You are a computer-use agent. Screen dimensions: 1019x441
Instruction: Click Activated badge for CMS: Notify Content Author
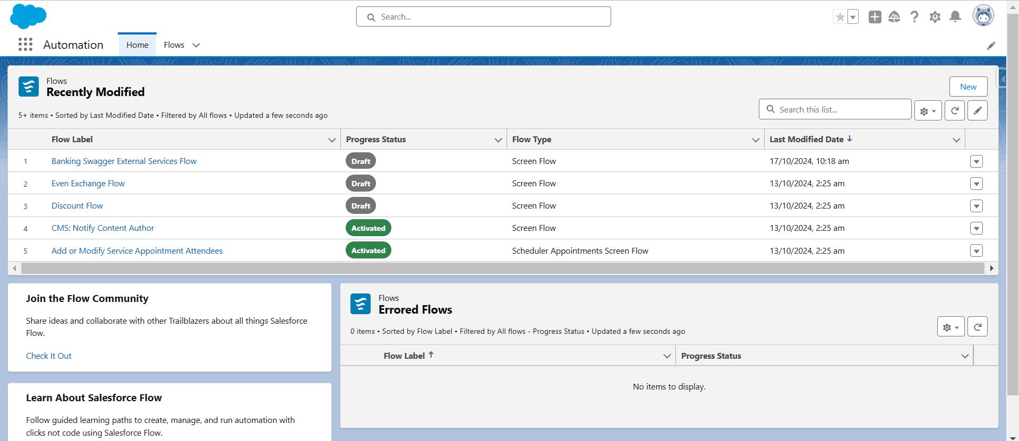point(369,228)
